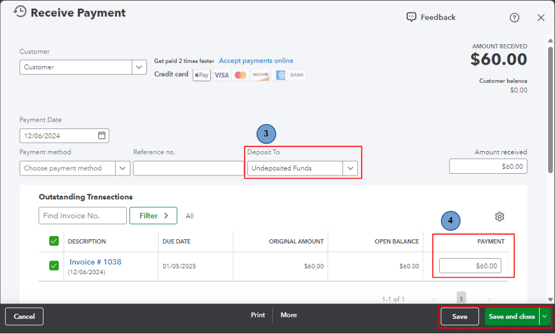This screenshot has width=555, height=334.
Task: Click the Save button
Action: click(459, 316)
